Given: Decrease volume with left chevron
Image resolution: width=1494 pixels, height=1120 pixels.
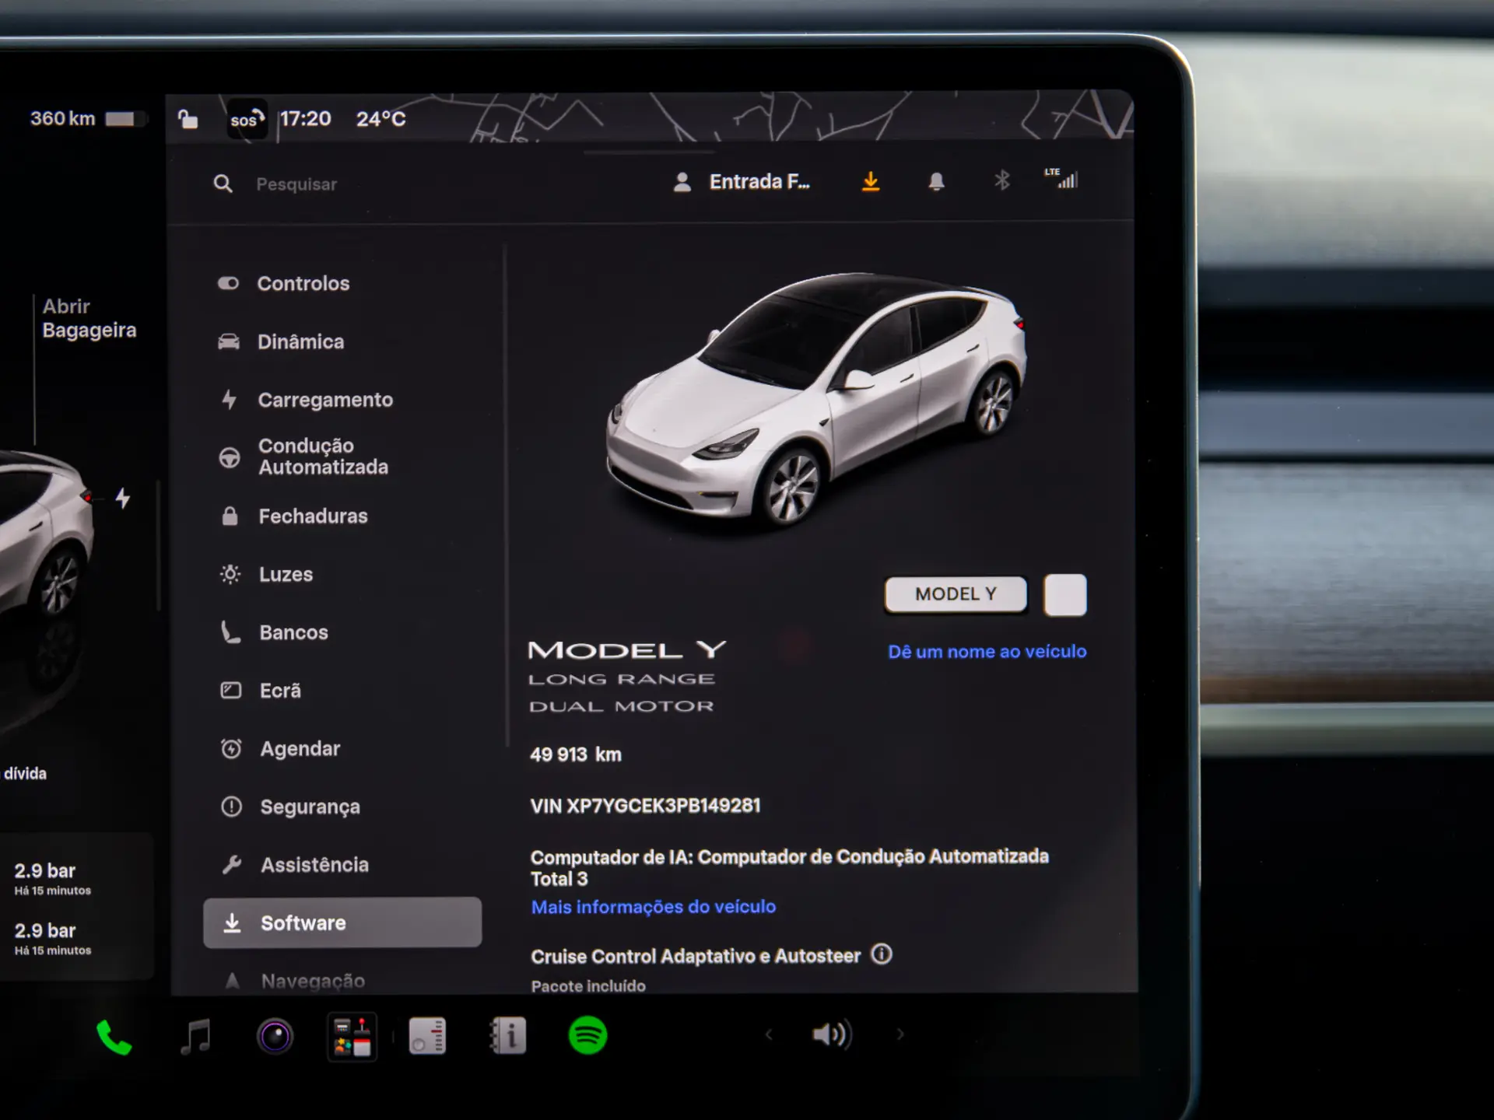Looking at the screenshot, I should pos(769,1034).
